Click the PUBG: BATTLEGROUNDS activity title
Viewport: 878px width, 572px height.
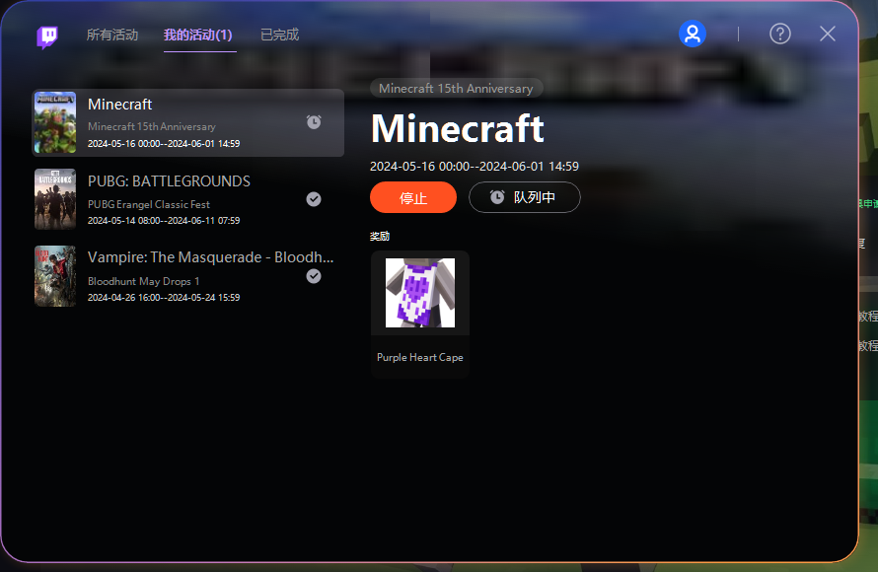click(x=169, y=181)
